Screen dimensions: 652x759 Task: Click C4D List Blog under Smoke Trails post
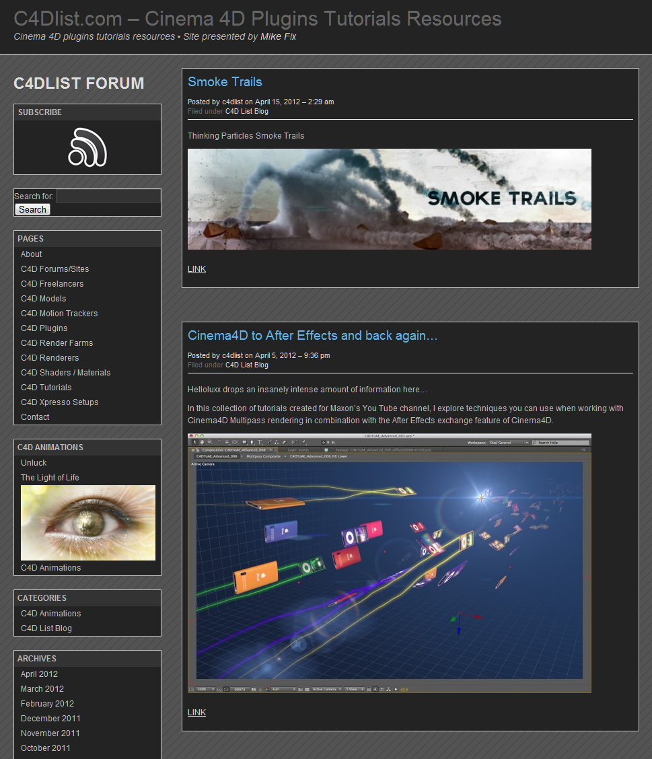(x=247, y=111)
